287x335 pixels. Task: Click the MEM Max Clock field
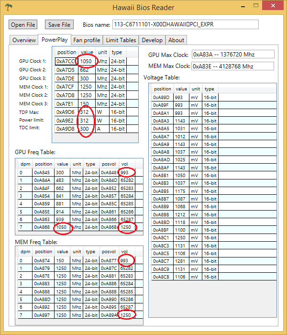pyautogui.click(x=232, y=66)
